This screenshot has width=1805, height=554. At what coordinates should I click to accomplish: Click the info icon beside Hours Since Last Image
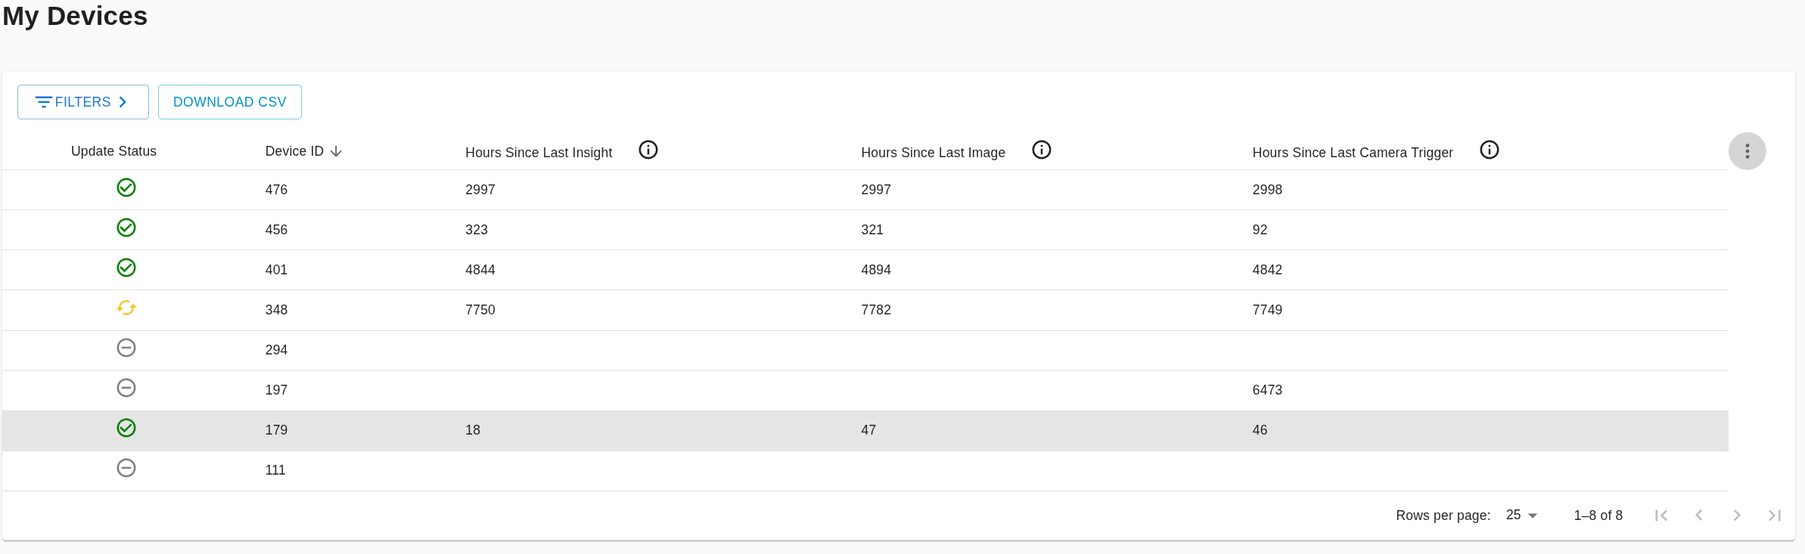pos(1041,150)
